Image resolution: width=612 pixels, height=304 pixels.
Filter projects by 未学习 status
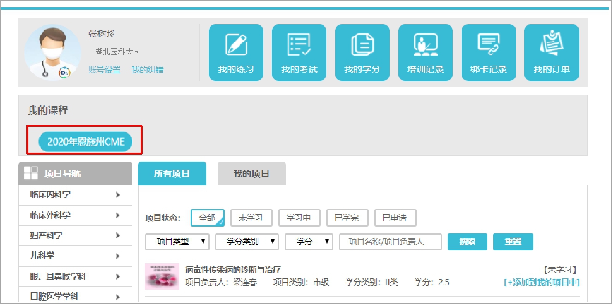251,218
